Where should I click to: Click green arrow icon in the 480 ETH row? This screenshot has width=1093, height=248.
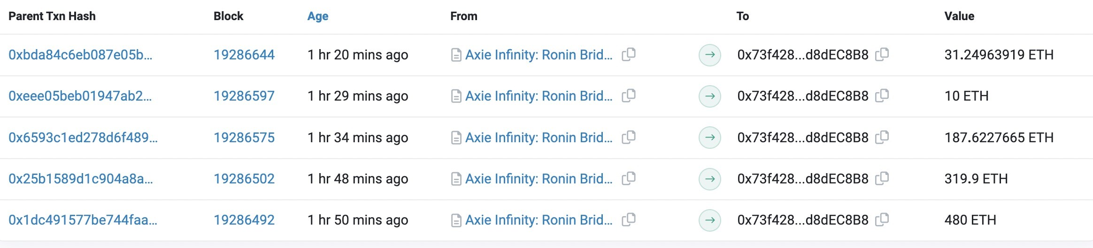710,220
